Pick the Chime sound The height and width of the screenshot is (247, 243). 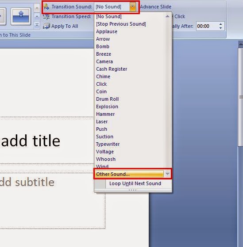click(x=103, y=76)
